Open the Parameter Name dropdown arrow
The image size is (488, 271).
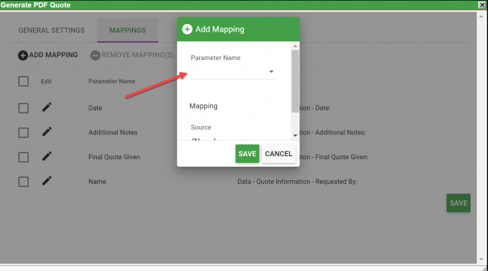tap(271, 72)
